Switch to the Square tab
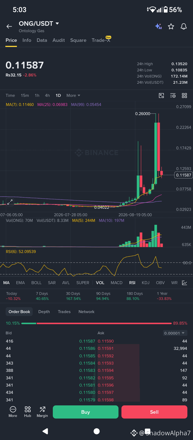193x440 pixels. (x=78, y=40)
